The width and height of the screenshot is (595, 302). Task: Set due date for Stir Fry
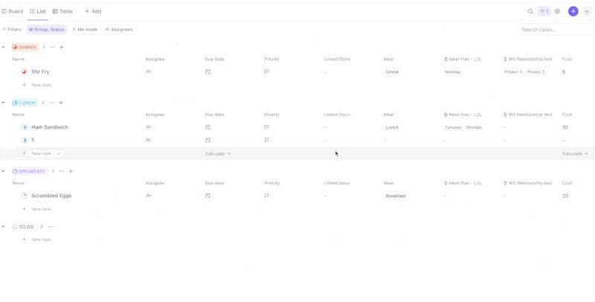coord(208,71)
